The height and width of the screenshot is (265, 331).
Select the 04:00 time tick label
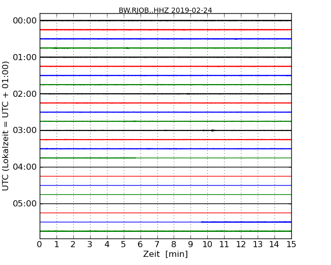25,167
